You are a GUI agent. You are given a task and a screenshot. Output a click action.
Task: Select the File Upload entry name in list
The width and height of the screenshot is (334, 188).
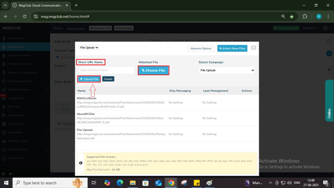(x=84, y=130)
